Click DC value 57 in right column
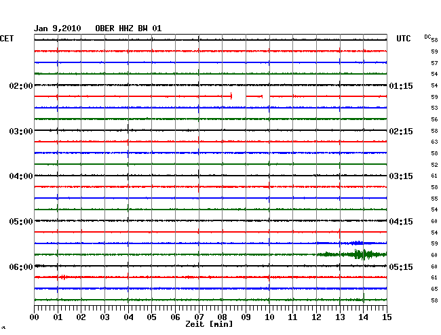This screenshot has width=441, height=335. coord(434,63)
